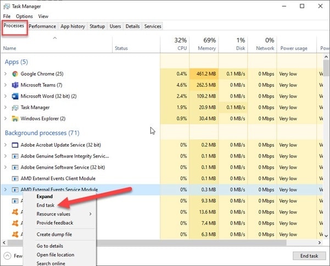Click the Avast icon in the 13.6 MB row
This screenshot has width=330, height=266.
pyautogui.click(x=15, y=212)
